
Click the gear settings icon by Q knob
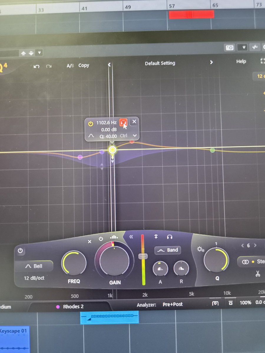point(201,249)
